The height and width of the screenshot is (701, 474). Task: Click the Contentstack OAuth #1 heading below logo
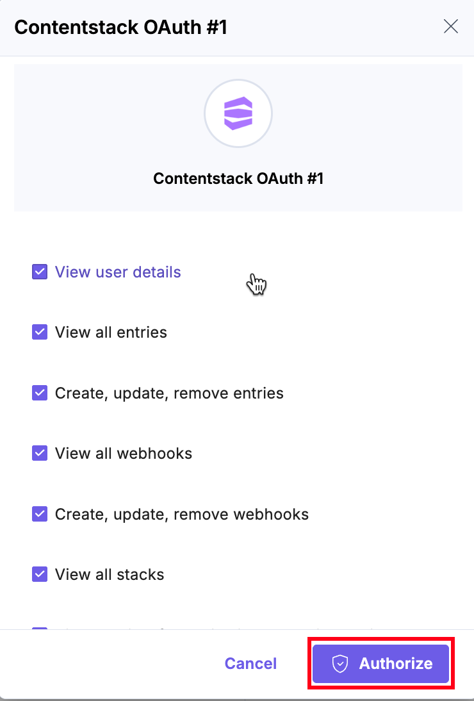pyautogui.click(x=238, y=178)
